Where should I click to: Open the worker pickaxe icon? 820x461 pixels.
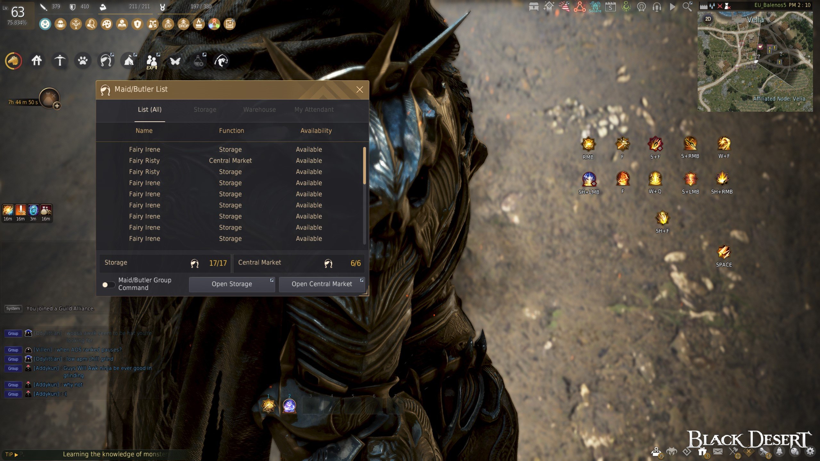[60, 61]
